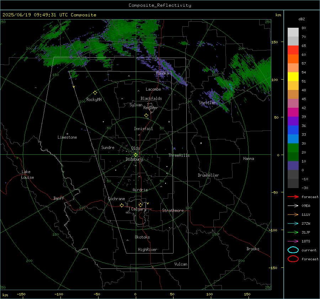Click the yellow marker near Cochrane

tap(122, 205)
